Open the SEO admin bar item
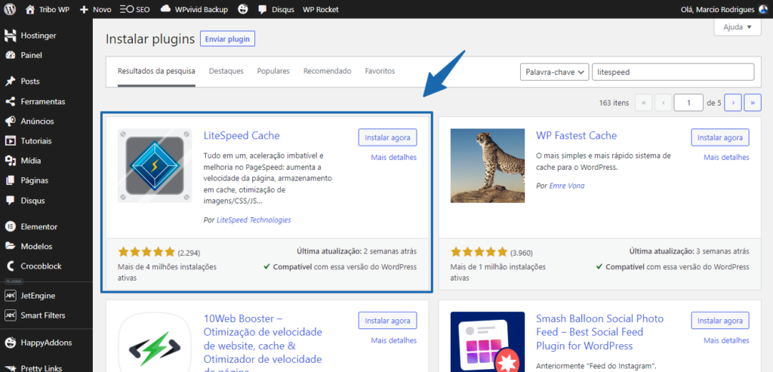This screenshot has height=372, width=773. coord(136,9)
